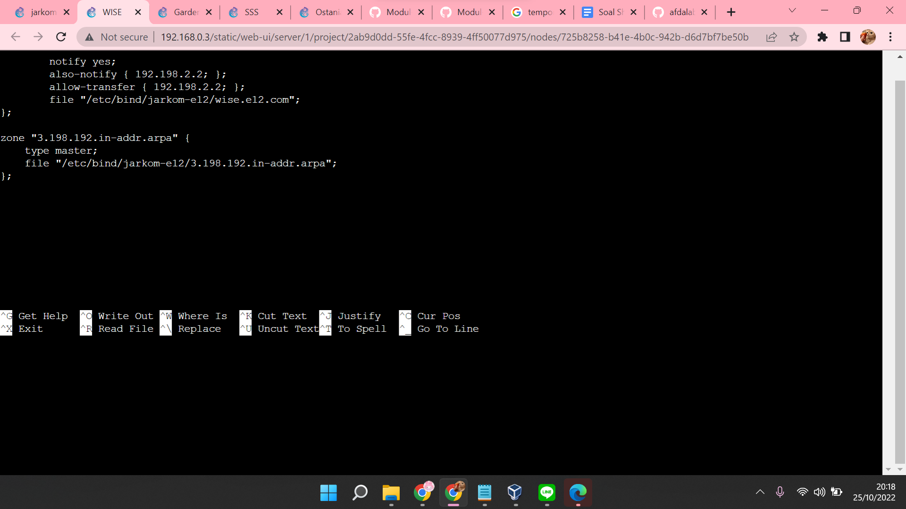Close the Garden tab
This screenshot has width=906, height=509.
(x=209, y=12)
